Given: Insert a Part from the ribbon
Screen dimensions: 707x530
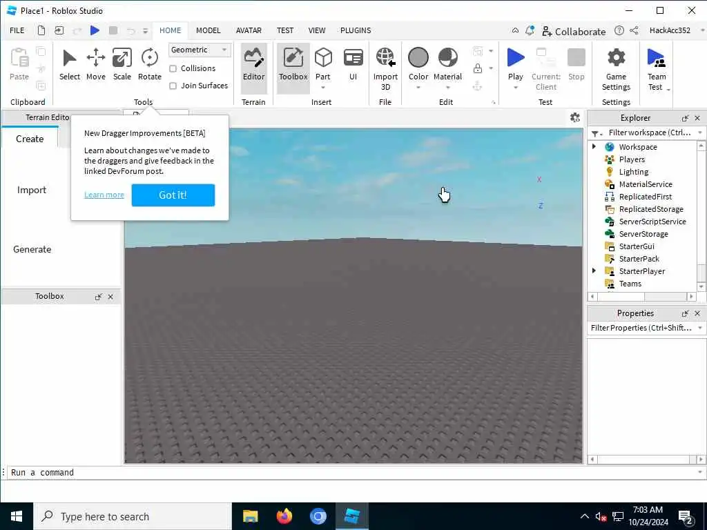Looking at the screenshot, I should click(323, 63).
